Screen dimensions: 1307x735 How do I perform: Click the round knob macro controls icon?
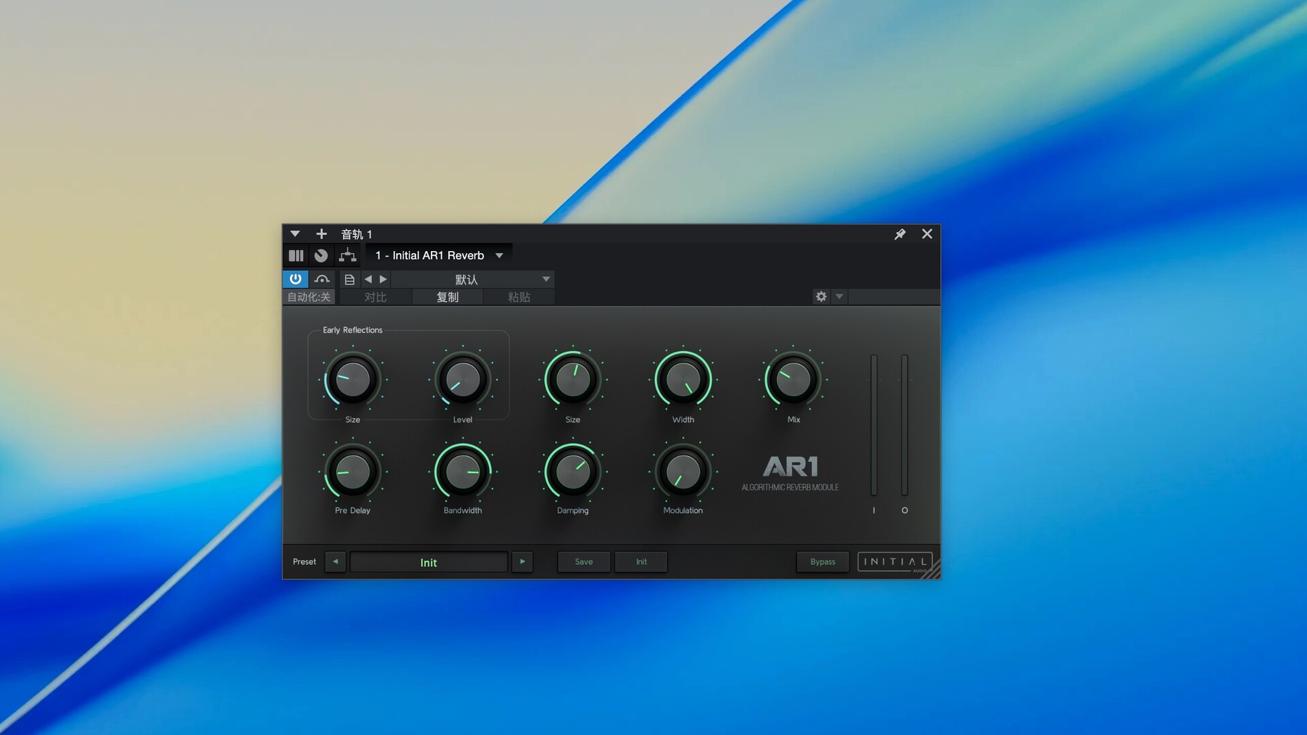(x=321, y=256)
